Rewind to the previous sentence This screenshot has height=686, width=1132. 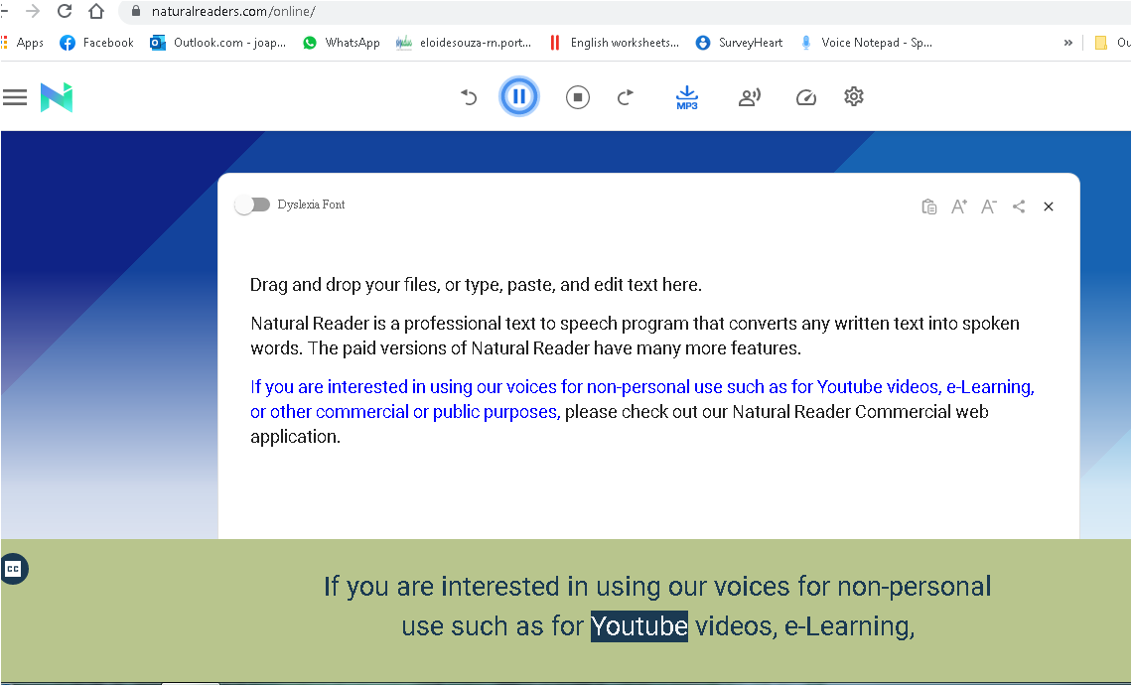(470, 96)
